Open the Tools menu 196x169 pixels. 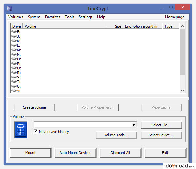tap(69, 17)
